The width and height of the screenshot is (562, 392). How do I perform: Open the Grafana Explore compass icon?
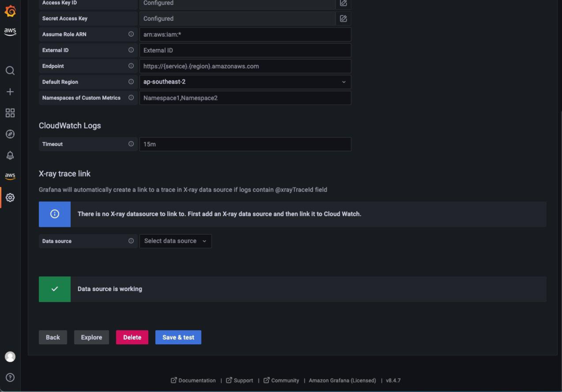tap(10, 133)
